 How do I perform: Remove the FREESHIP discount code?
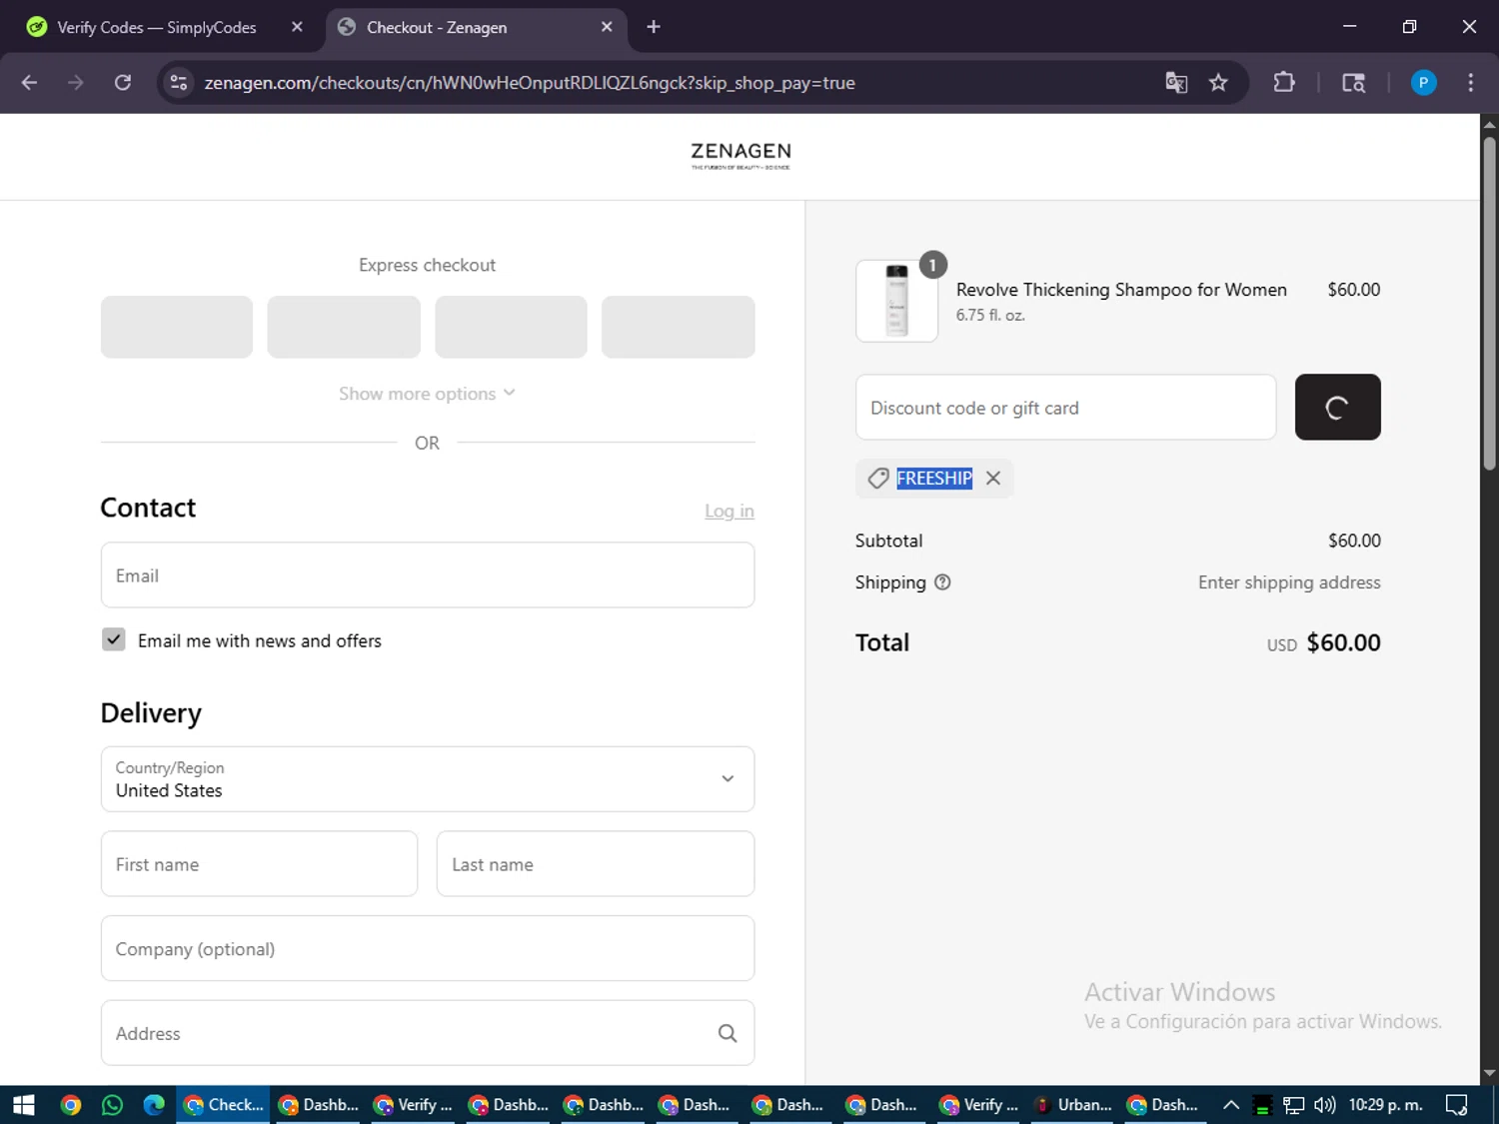pyautogui.click(x=993, y=479)
